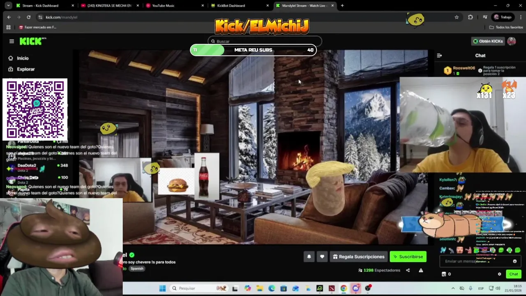Viewport: 526px width, 296px height.
Task: Open Todos los favoritos folder
Action: coord(506,27)
